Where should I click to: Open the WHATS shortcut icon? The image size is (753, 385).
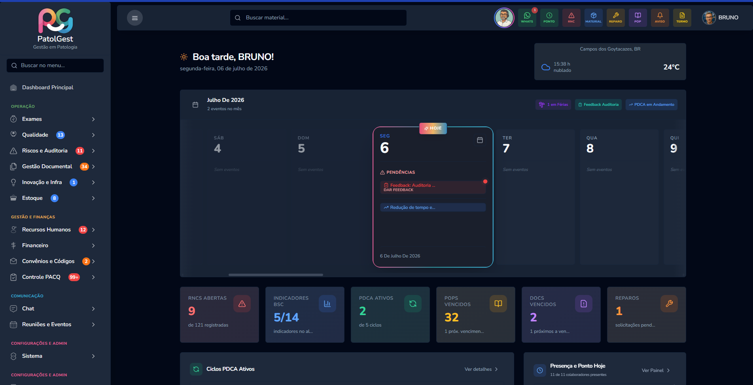click(x=527, y=18)
